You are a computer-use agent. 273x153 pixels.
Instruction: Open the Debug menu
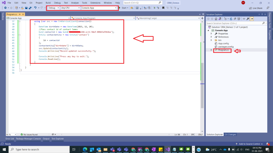(57, 3)
